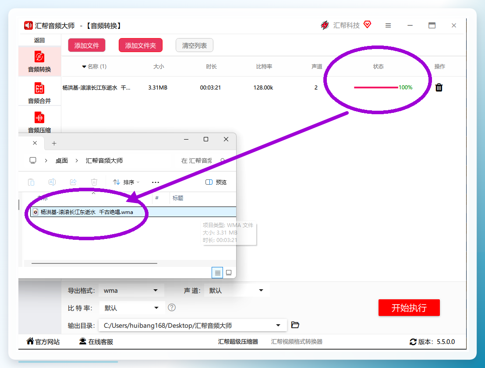Click Explorer's share toolbar icon

click(x=73, y=182)
